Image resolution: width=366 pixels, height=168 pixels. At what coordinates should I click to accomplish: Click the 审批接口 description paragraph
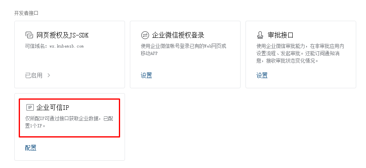coord(300,53)
